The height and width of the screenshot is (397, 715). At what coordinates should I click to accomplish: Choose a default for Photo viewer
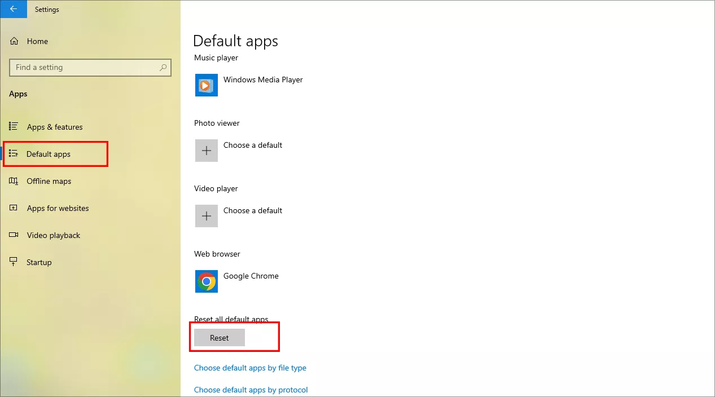pyautogui.click(x=253, y=145)
